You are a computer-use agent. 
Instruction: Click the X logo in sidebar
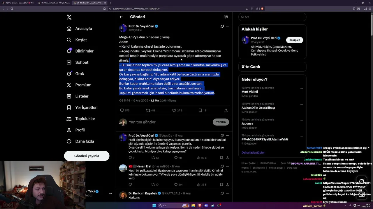pyautogui.click(x=69, y=17)
